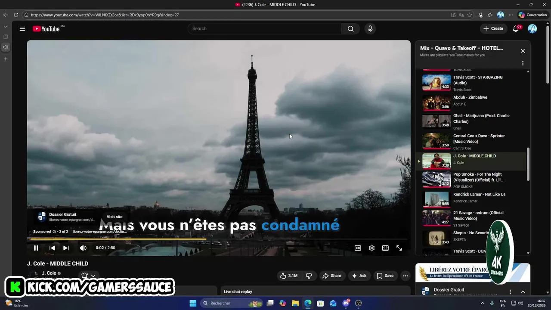Select Ghali - Marijuana playlist entry
The image size is (551, 310).
point(471,121)
